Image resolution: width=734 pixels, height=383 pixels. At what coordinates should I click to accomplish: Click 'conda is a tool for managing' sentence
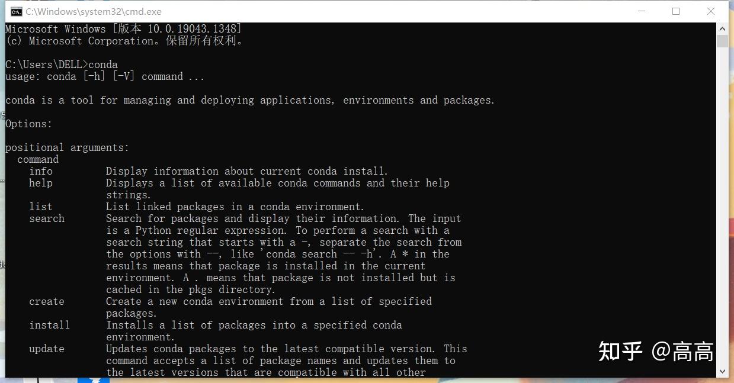click(x=250, y=100)
